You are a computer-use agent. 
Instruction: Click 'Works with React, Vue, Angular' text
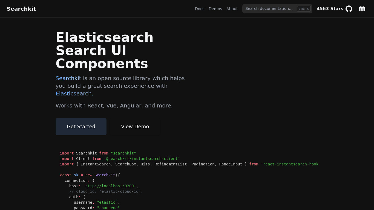click(114, 106)
